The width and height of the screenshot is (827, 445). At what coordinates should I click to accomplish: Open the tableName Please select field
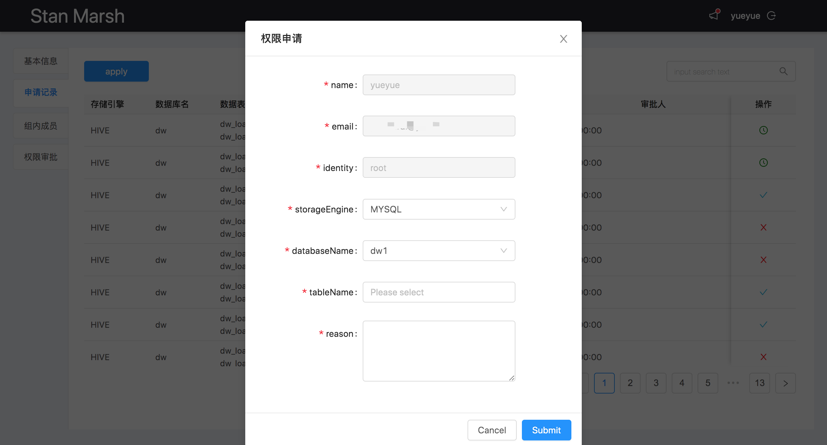(439, 292)
